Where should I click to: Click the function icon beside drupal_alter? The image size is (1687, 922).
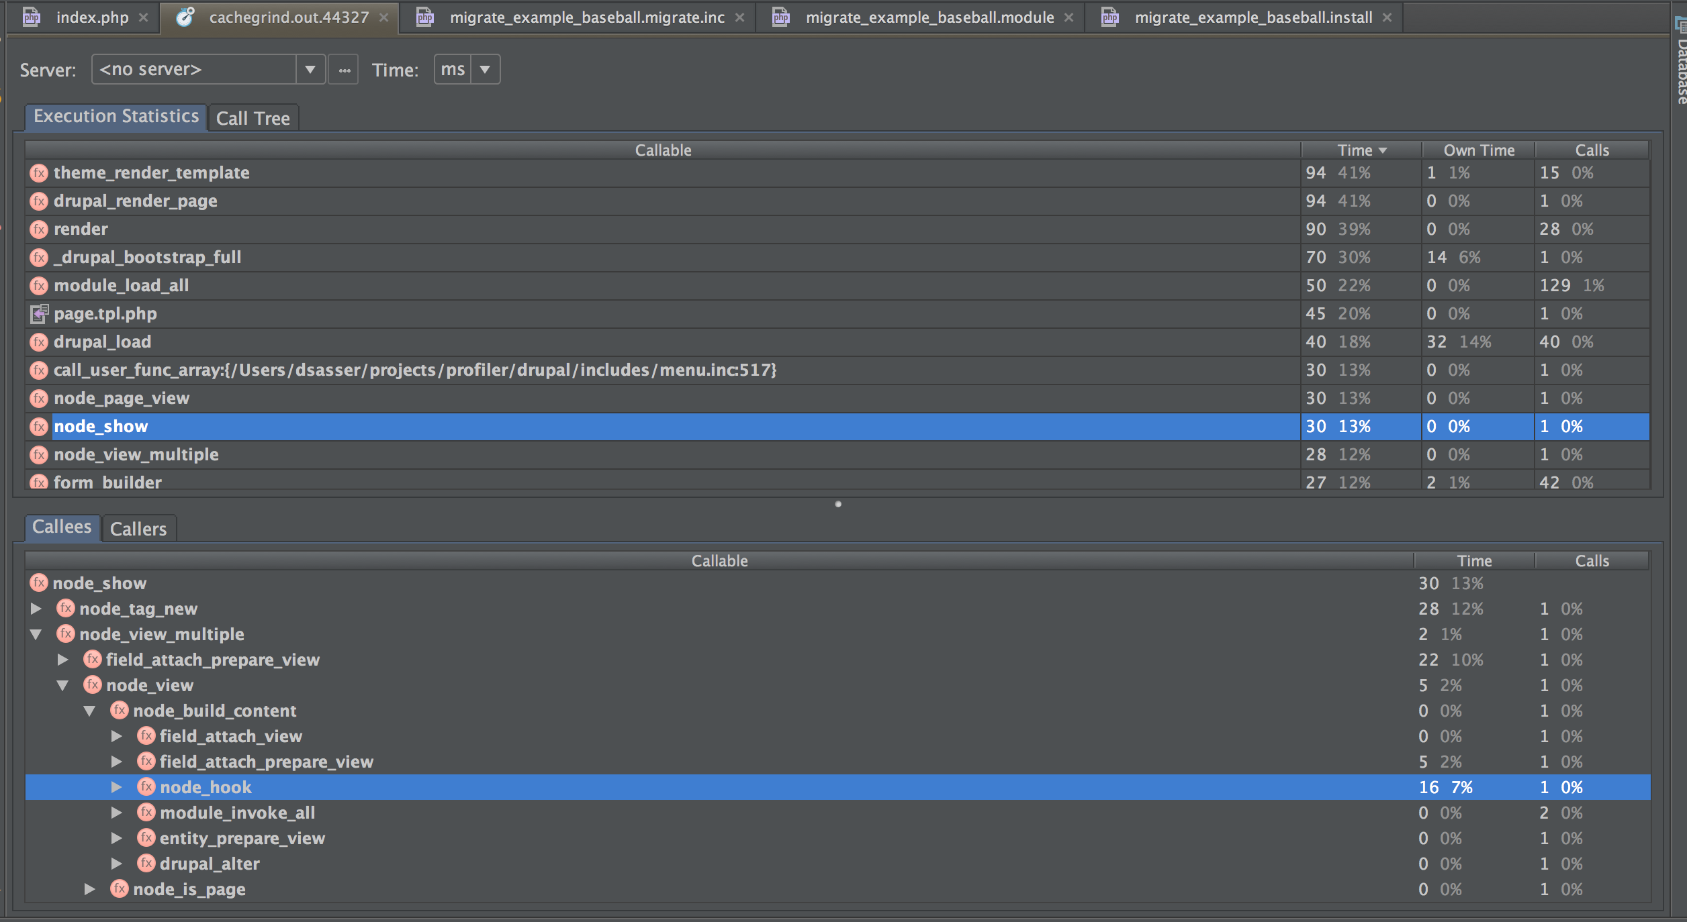click(146, 864)
